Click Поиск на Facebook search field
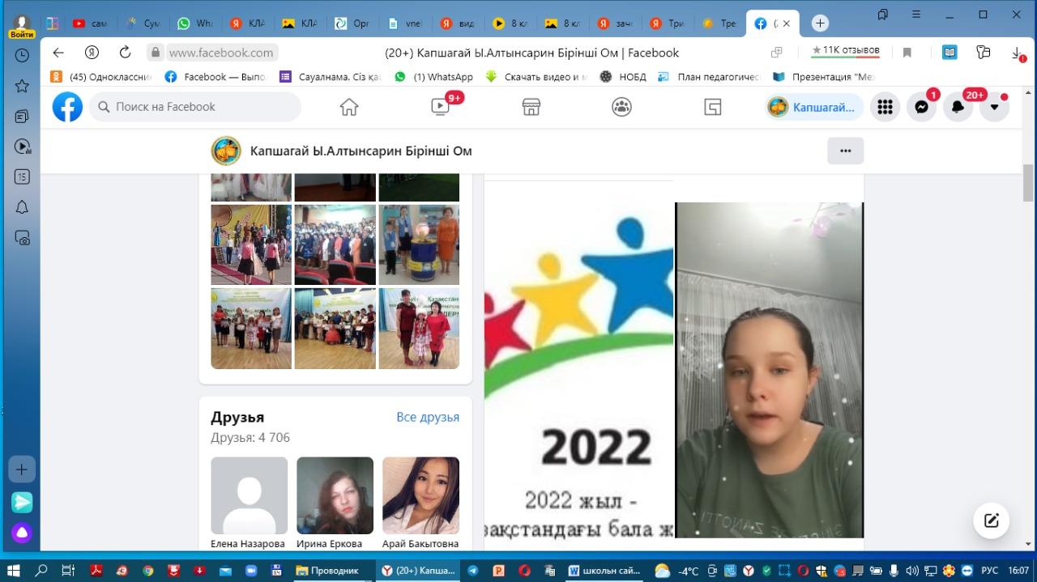The width and height of the screenshot is (1037, 582). coord(194,107)
